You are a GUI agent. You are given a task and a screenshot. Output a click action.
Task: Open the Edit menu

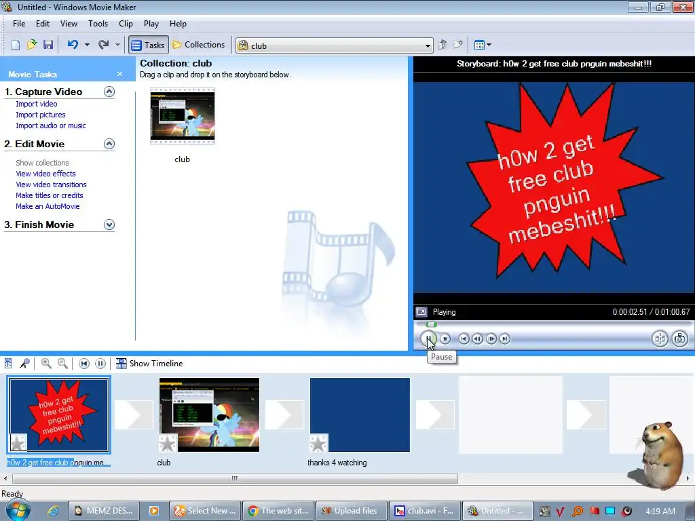pyautogui.click(x=43, y=24)
